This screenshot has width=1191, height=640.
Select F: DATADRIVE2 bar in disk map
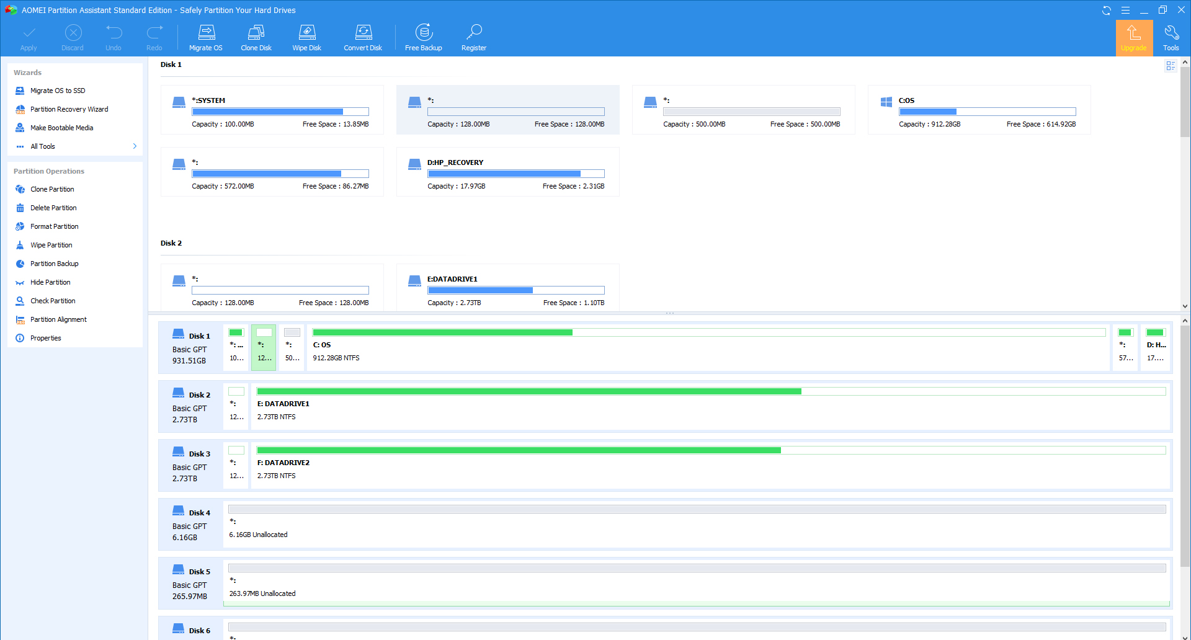click(x=711, y=466)
